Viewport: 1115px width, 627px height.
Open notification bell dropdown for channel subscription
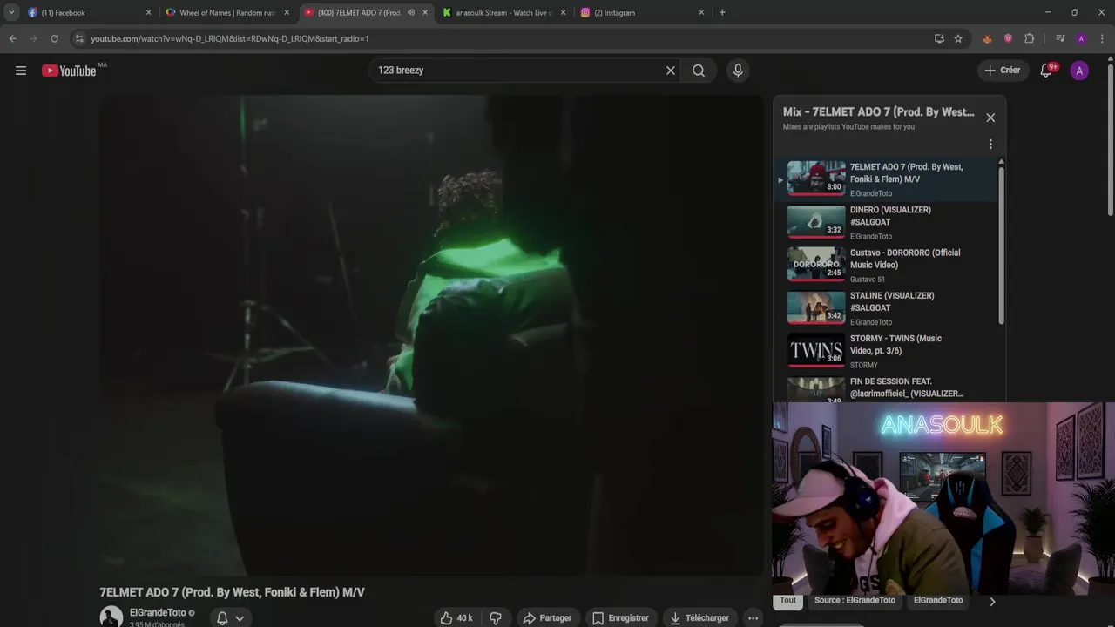pyautogui.click(x=230, y=617)
